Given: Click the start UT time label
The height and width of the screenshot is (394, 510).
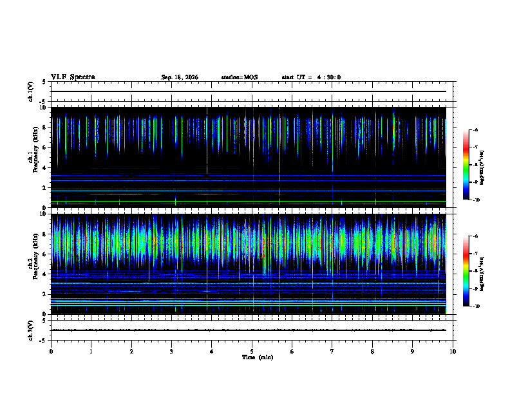Looking at the screenshot, I should [311, 77].
